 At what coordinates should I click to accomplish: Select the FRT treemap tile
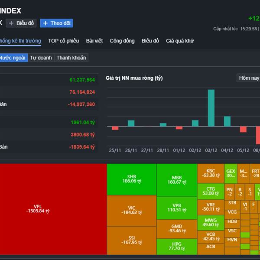click(x=255, y=173)
